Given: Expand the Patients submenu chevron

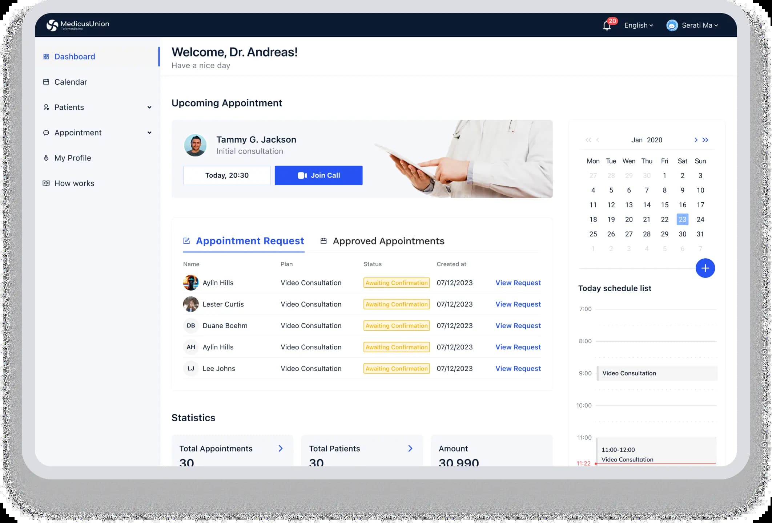Looking at the screenshot, I should click(149, 108).
